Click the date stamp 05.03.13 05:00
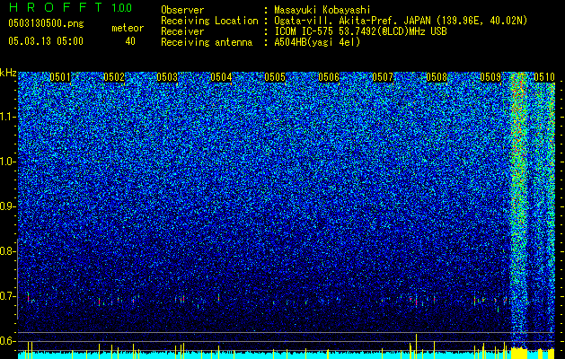The height and width of the screenshot is (359, 565). point(46,41)
